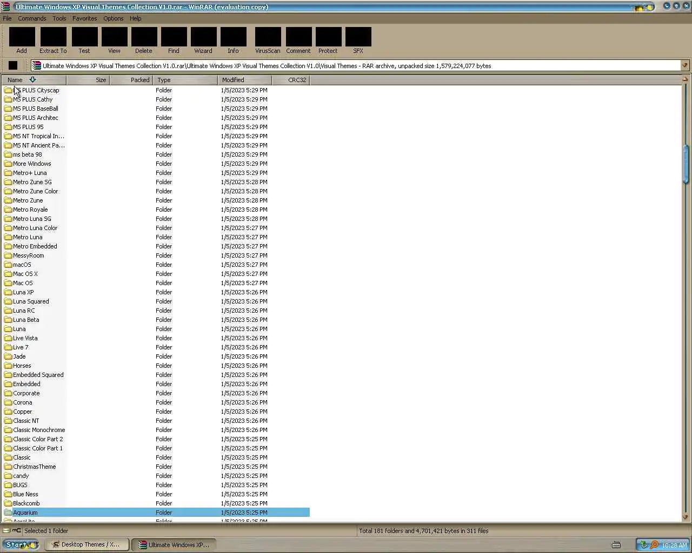Click the Comment toolbar button
Image resolution: width=692 pixels, height=553 pixels.
click(298, 41)
